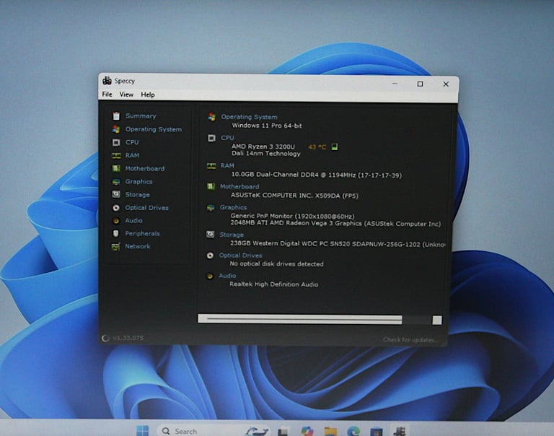Open the Windows Start menu on taskbar
The width and height of the screenshot is (554, 436).
(x=142, y=430)
